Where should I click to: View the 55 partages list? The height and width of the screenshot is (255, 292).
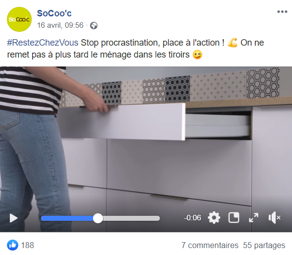point(264,245)
